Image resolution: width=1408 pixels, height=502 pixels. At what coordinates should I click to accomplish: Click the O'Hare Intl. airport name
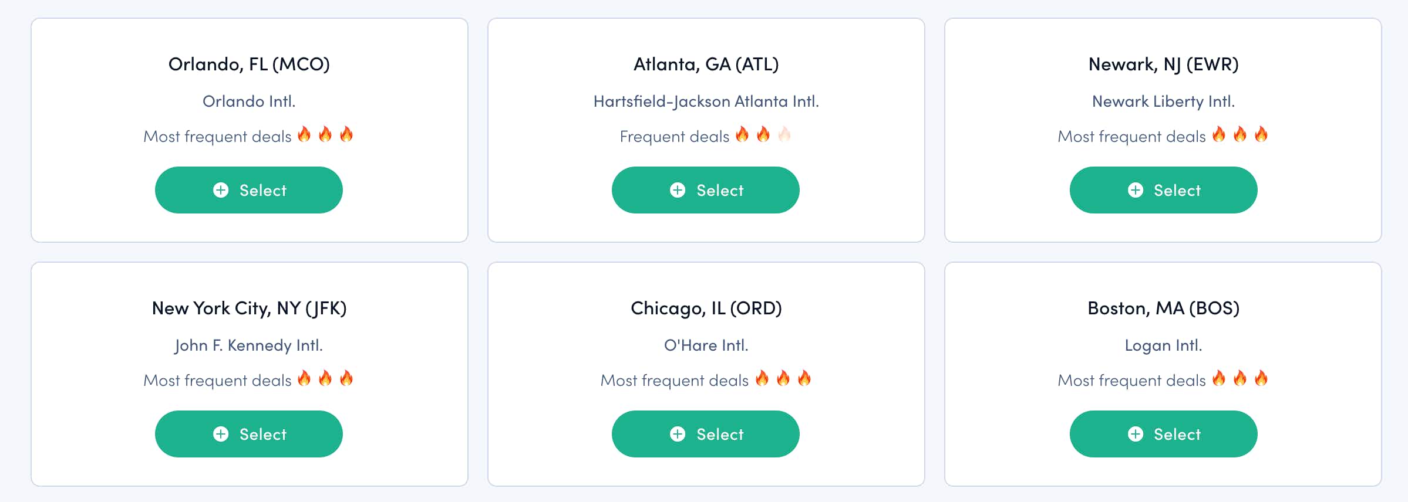(x=706, y=345)
